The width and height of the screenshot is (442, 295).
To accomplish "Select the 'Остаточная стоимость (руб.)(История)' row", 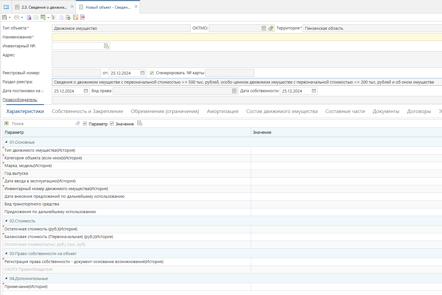I will point(222,229).
